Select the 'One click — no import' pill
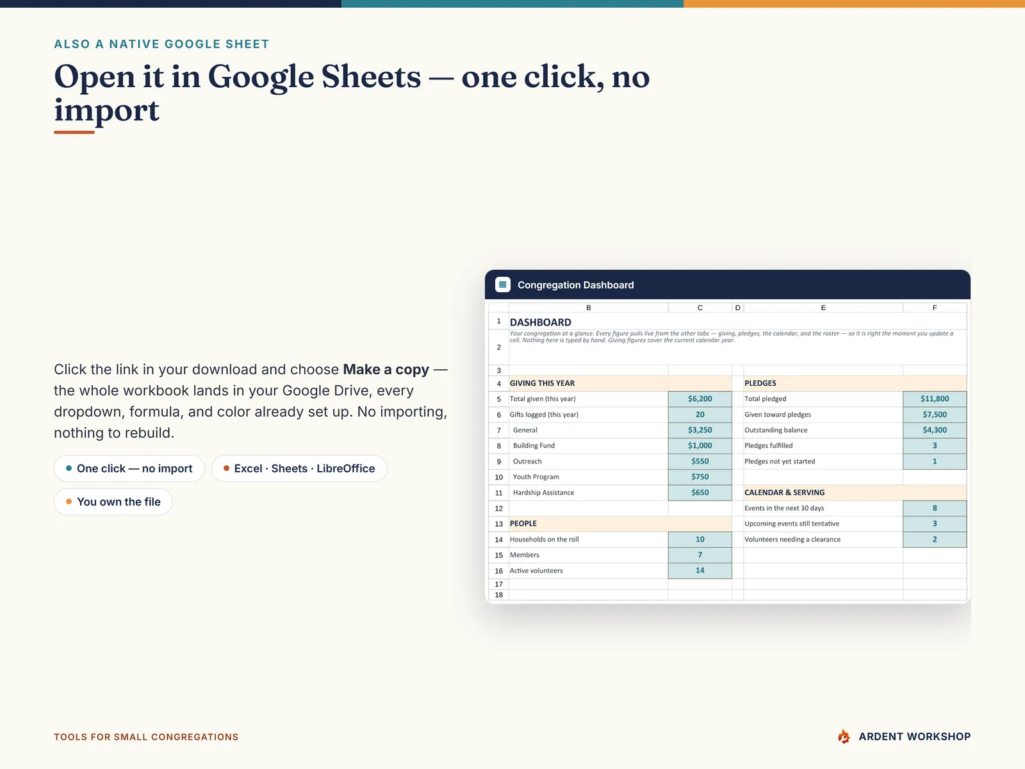This screenshot has width=1025, height=769. [x=129, y=468]
